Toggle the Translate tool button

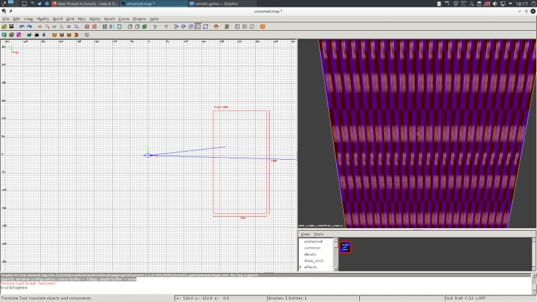click(177, 27)
